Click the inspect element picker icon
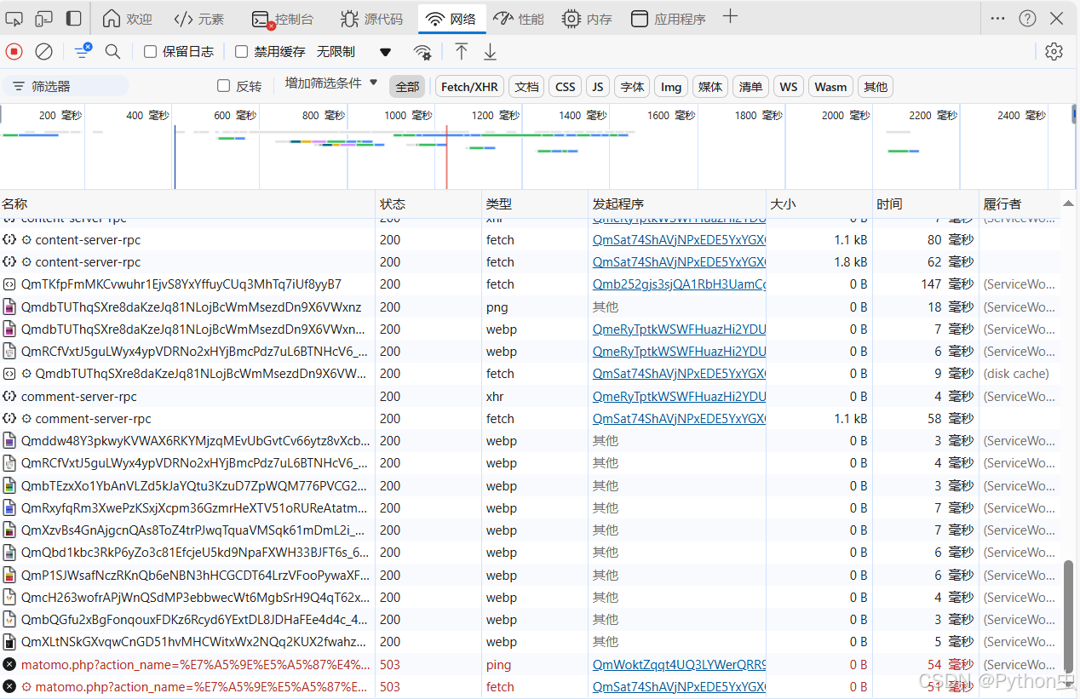1080x699 pixels. coord(14,19)
